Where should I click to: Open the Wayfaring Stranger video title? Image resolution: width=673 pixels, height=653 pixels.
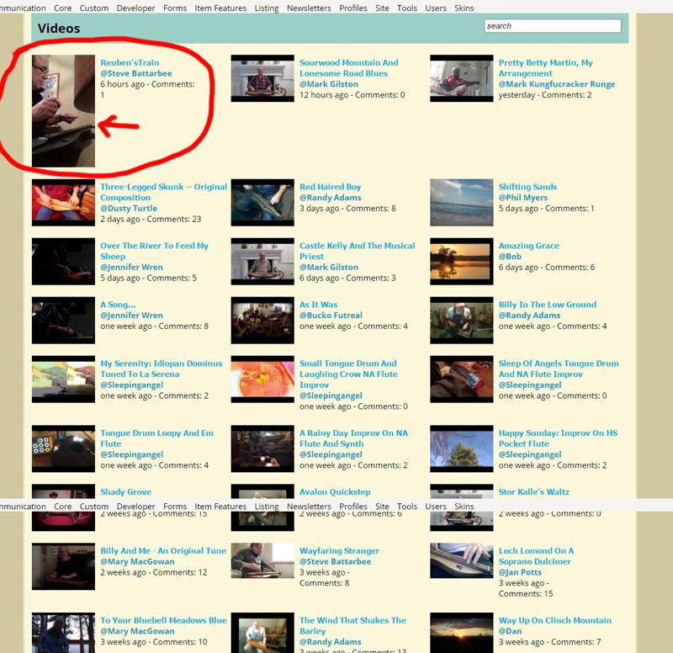coord(339,551)
